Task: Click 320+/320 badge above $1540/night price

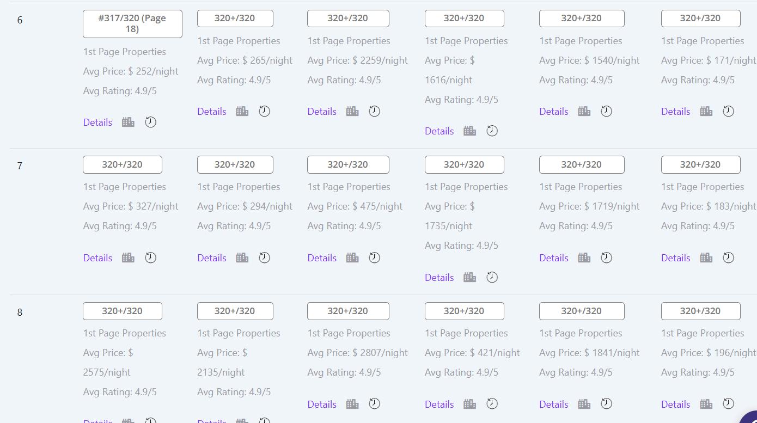Action: point(582,18)
